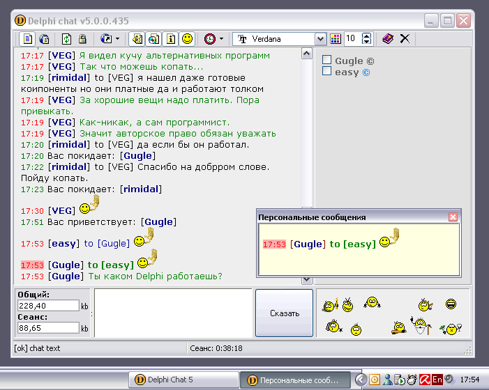Insert the smiley with raised hands

[372, 302]
